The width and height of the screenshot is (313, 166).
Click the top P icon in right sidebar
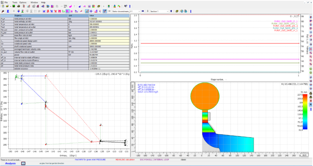tap(311, 17)
